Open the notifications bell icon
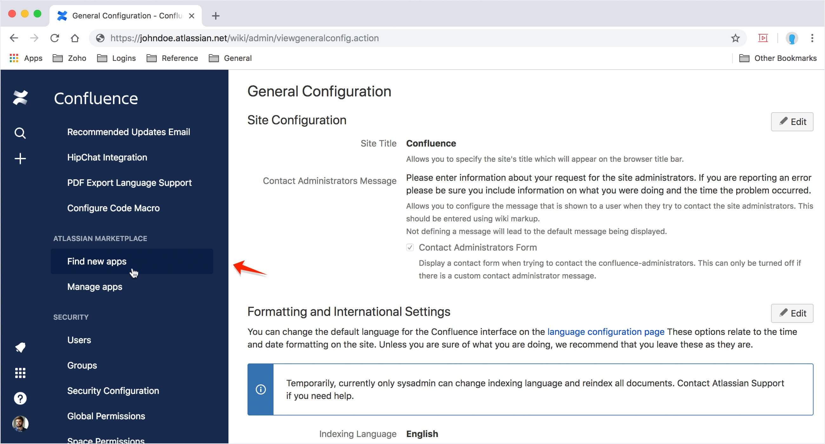This screenshot has height=444, width=825. tap(20, 347)
